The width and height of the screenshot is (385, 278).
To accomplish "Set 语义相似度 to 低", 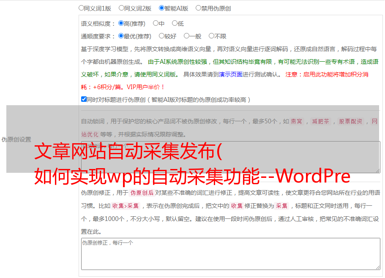I will [x=175, y=23].
